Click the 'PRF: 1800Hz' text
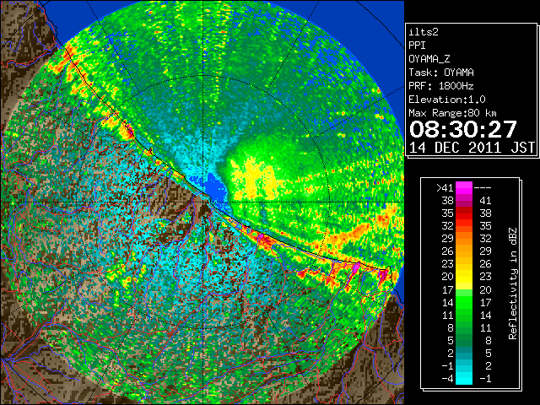The width and height of the screenshot is (540, 405). coord(441,86)
